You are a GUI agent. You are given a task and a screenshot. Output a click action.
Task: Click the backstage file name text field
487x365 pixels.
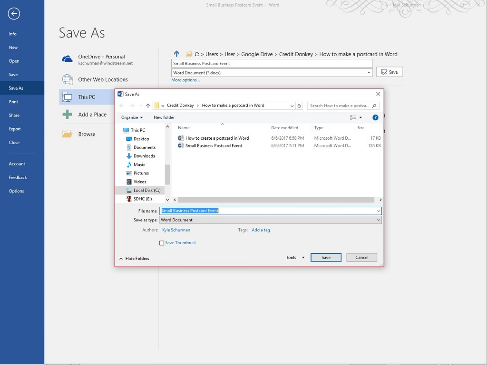[x=272, y=63]
